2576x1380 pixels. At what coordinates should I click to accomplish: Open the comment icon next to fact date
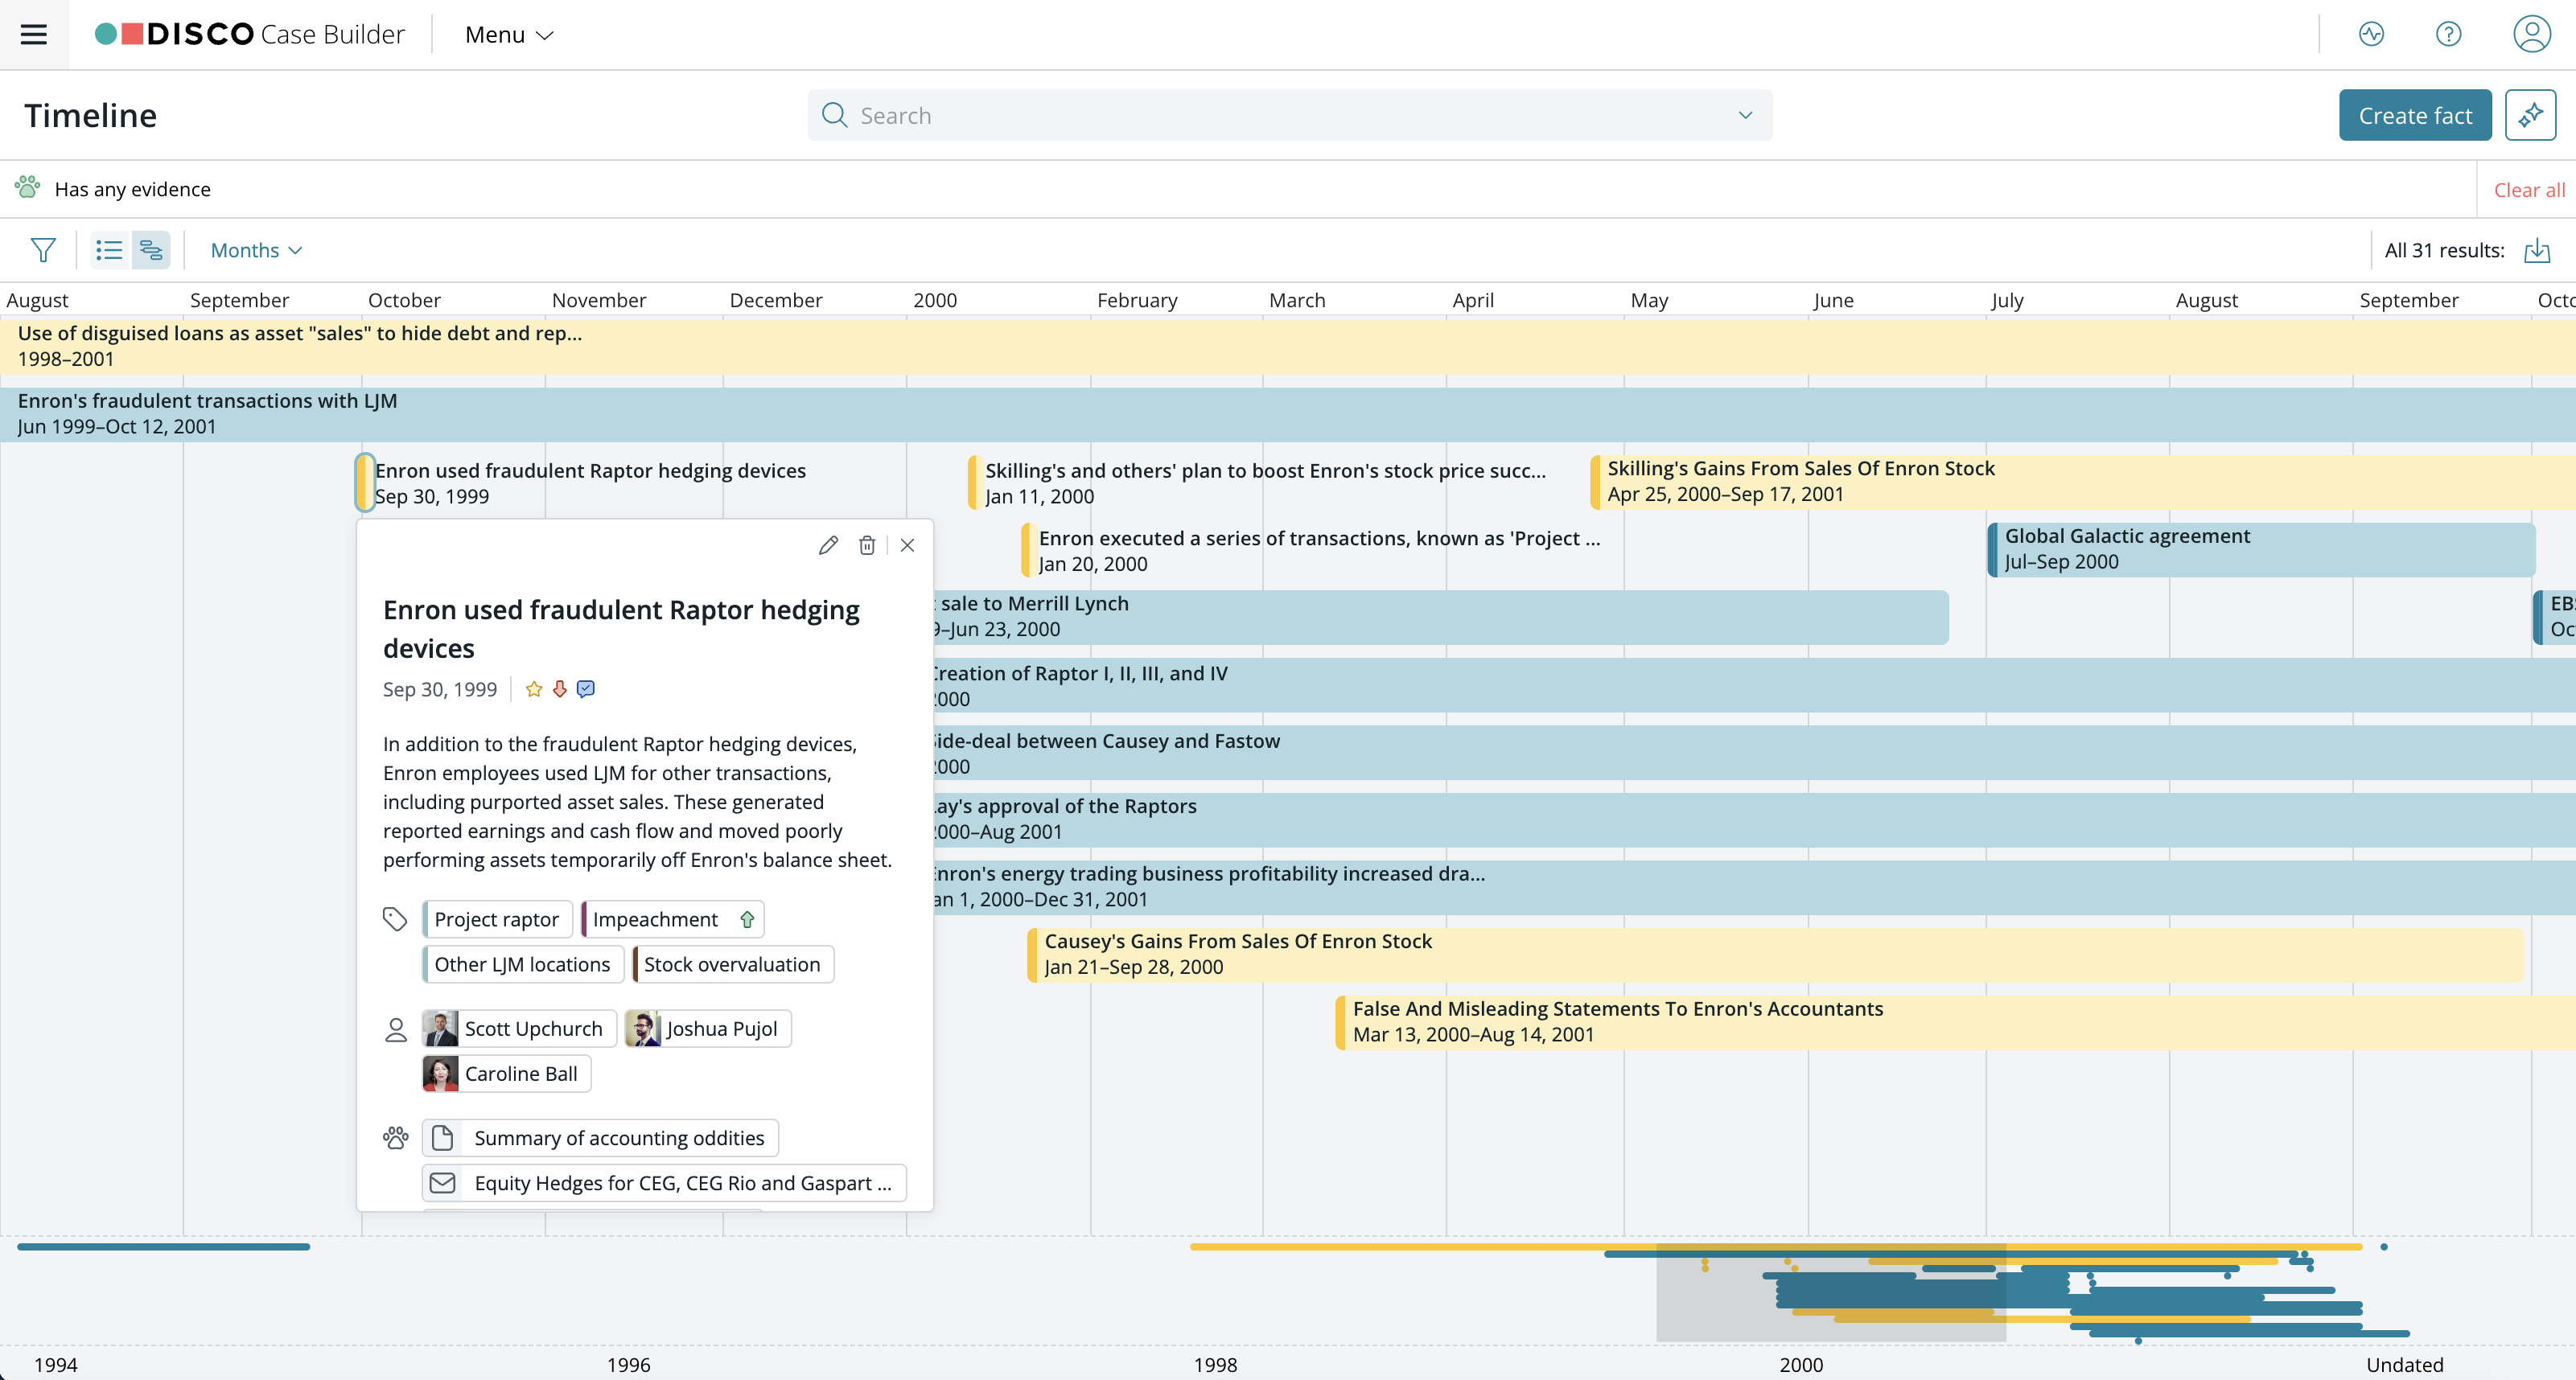[586, 688]
